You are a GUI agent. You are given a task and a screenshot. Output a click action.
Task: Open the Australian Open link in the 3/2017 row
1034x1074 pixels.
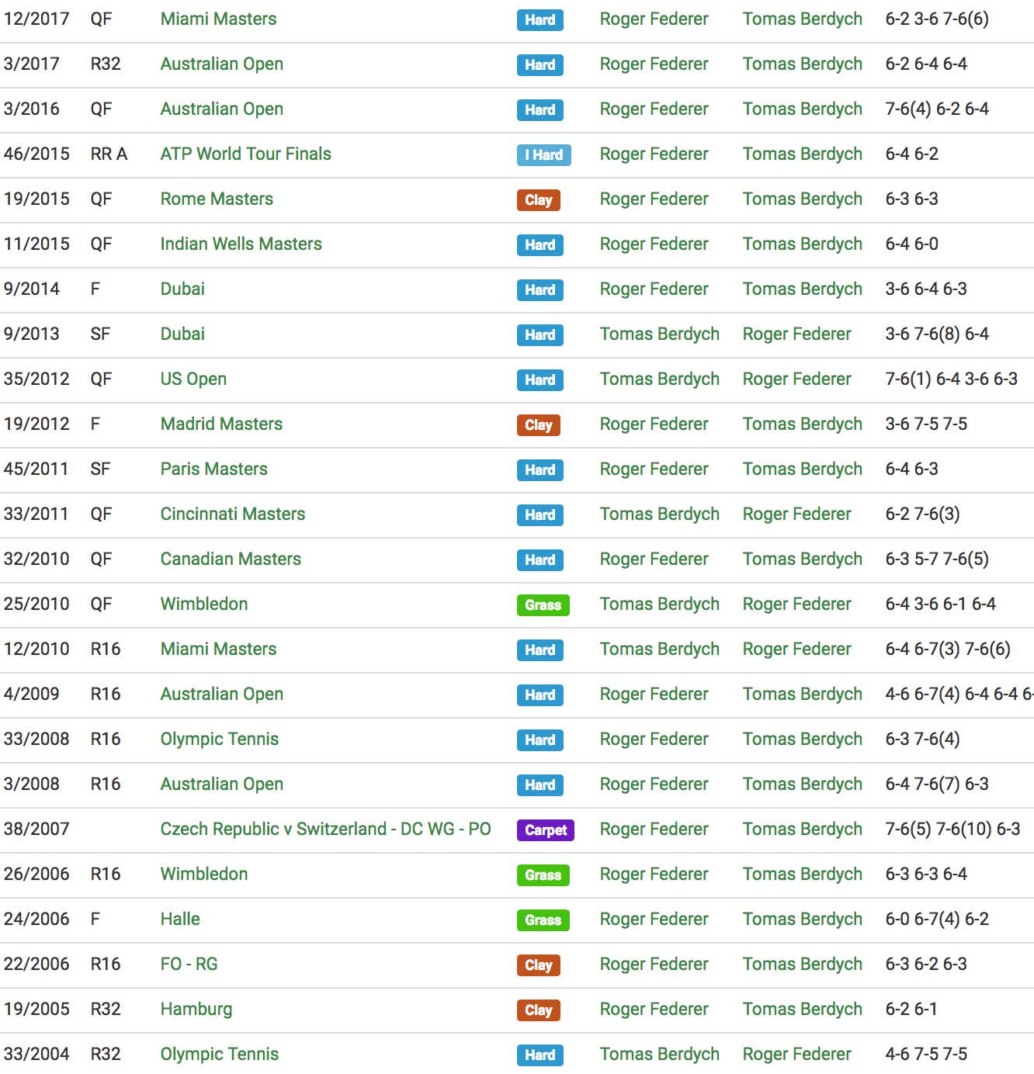(x=221, y=64)
